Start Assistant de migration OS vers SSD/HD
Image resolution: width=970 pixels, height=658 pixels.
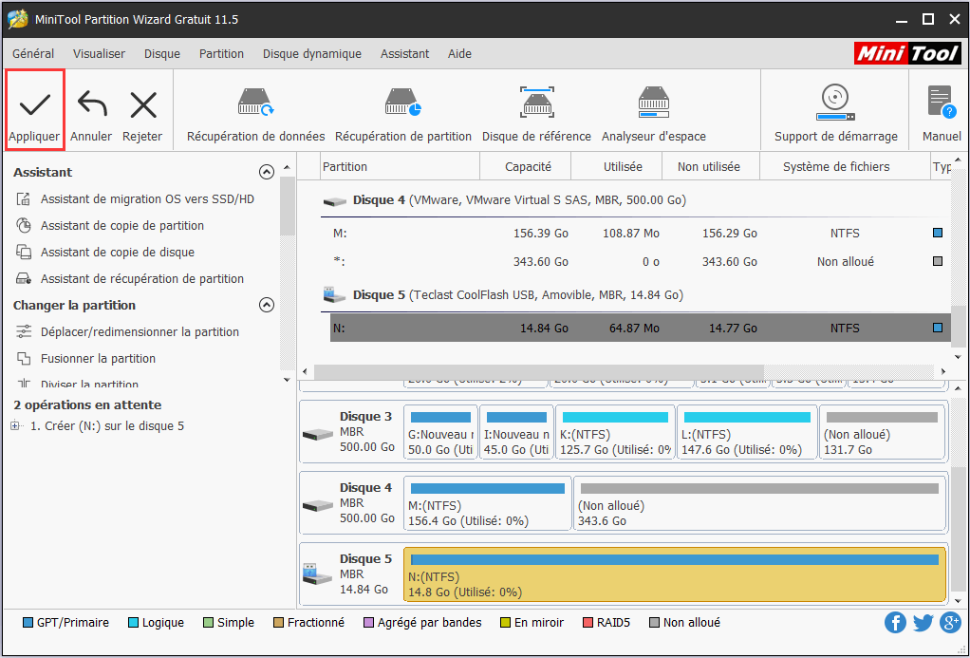click(x=147, y=198)
